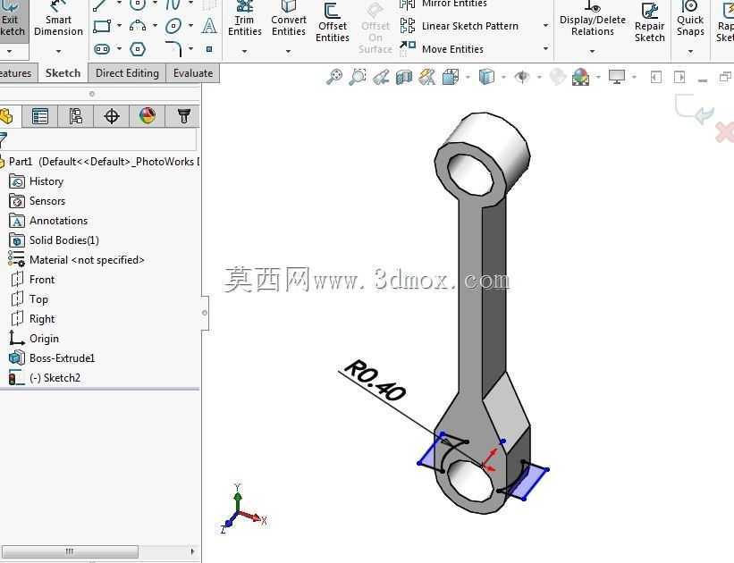The height and width of the screenshot is (563, 734).
Task: Switch to the Sketch ribbon tab
Action: pyautogui.click(x=63, y=73)
